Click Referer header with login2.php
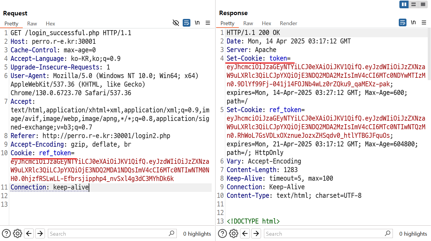 90,136
